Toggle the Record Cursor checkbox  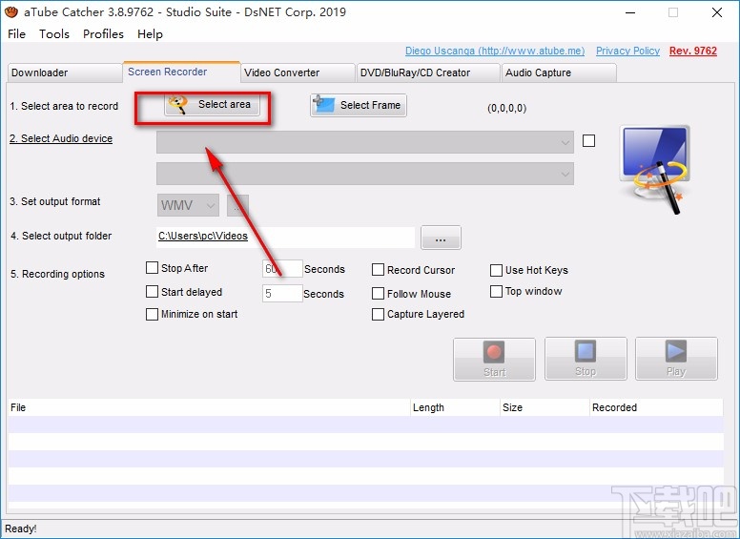(x=379, y=270)
